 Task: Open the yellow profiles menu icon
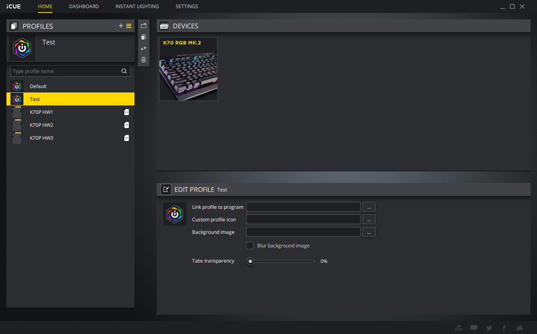129,26
